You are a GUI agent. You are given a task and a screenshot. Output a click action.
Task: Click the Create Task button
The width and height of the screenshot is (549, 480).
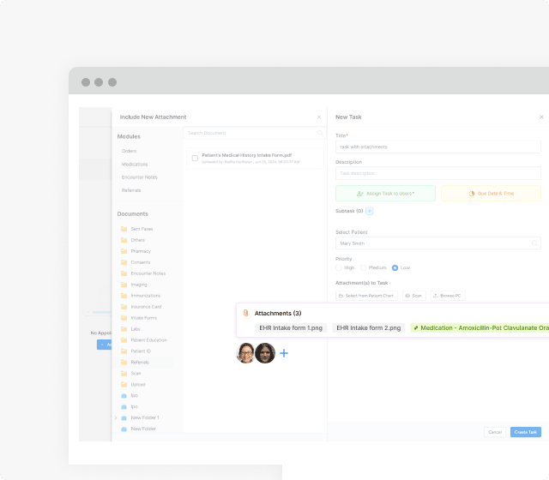point(525,432)
